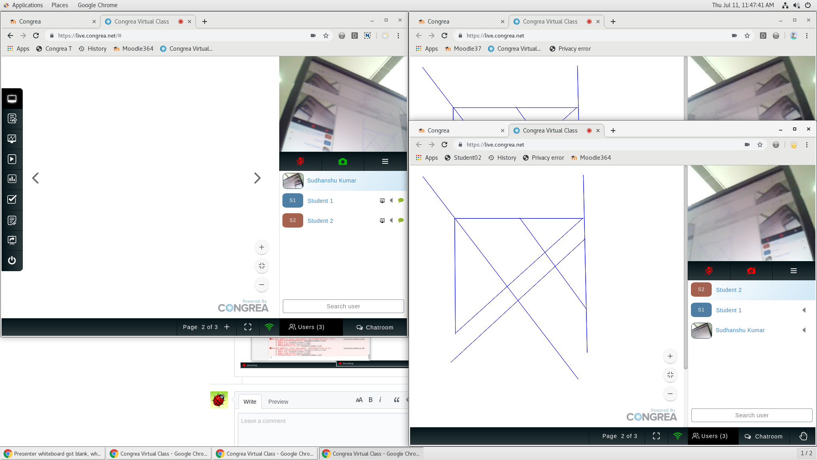Toggle the green camera button off
This screenshot has height=460, width=817.
[342, 161]
